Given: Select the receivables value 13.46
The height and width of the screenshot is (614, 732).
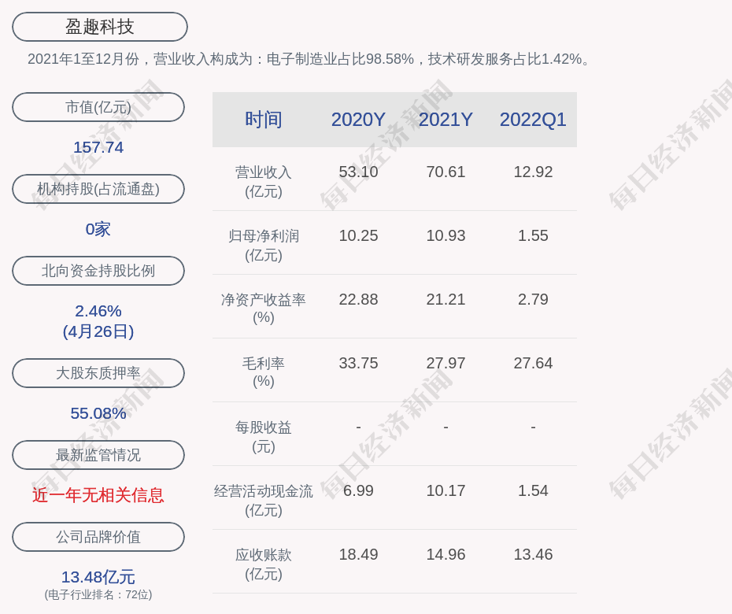Looking at the screenshot, I should [533, 554].
